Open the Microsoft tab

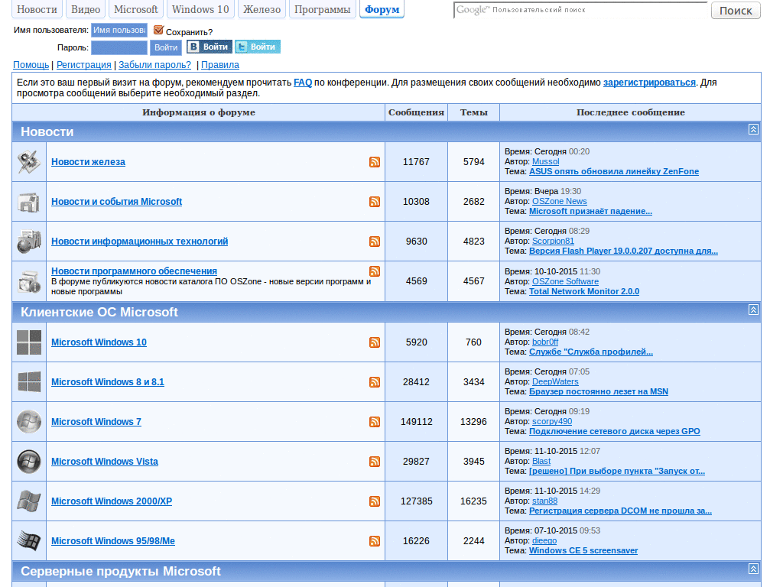136,9
